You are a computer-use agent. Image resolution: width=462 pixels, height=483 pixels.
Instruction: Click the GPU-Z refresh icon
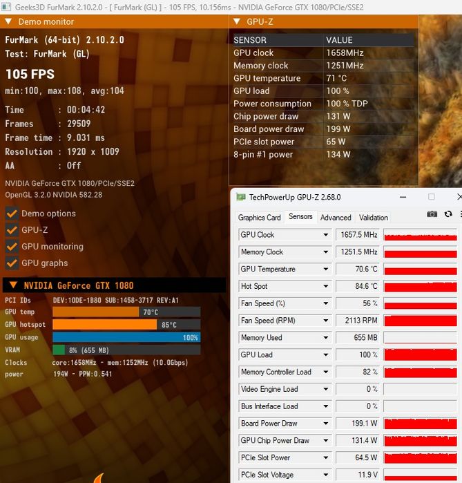tap(448, 214)
